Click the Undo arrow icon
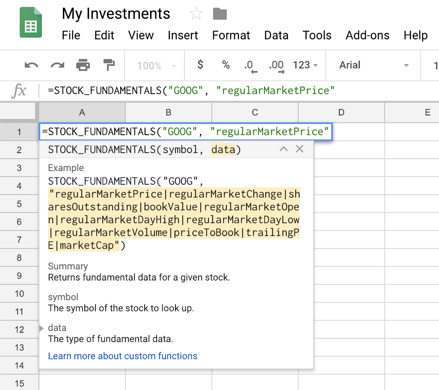The height and width of the screenshot is (390, 439). 31,65
